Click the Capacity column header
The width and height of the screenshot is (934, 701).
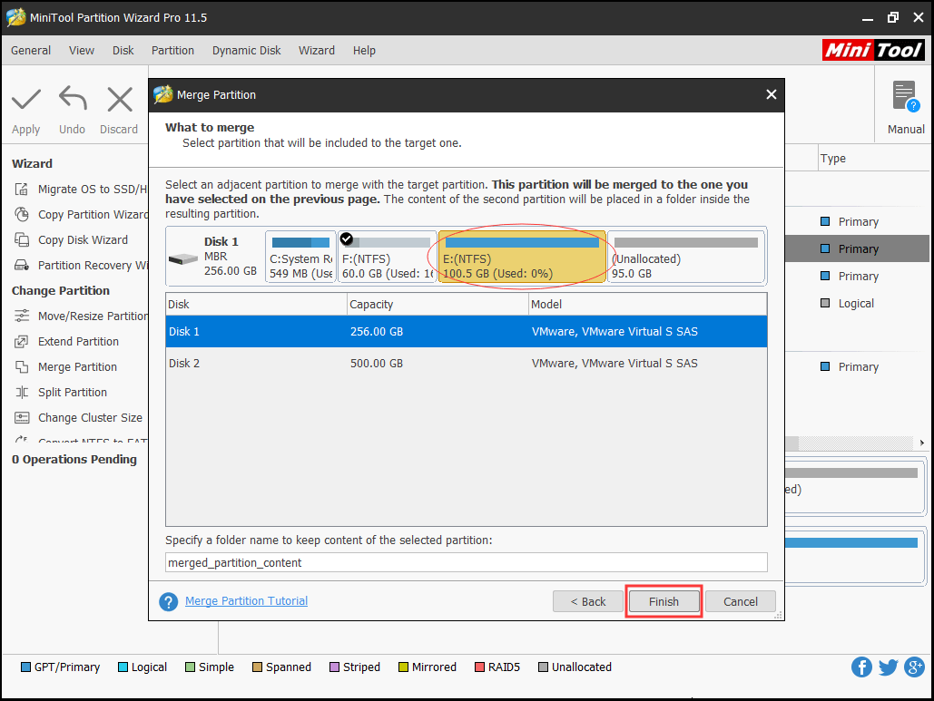[x=438, y=304]
